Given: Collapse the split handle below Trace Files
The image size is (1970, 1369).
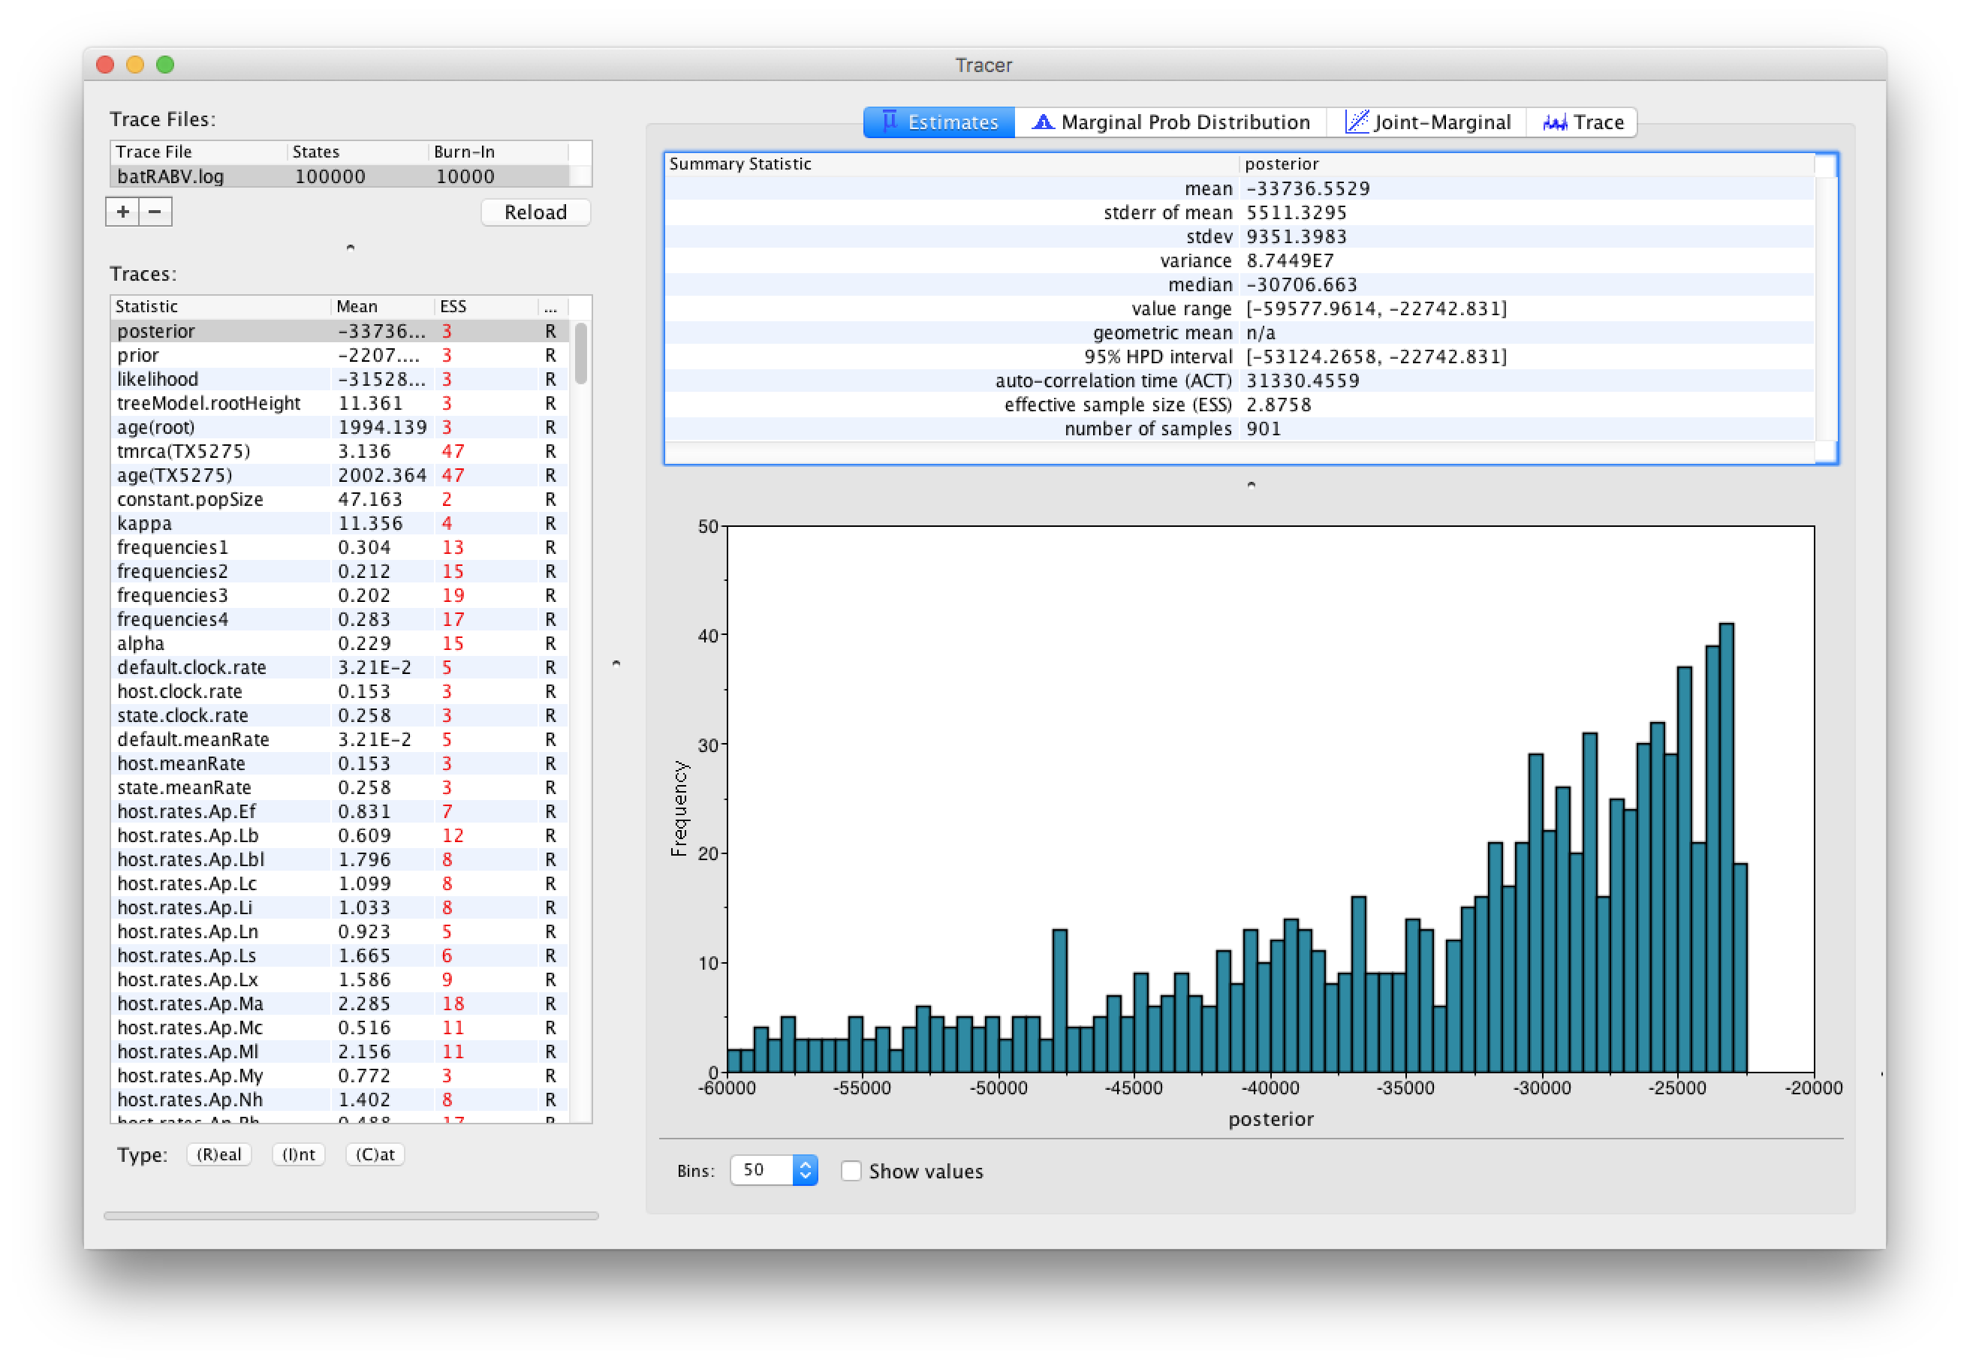Looking at the screenshot, I should tap(350, 248).
